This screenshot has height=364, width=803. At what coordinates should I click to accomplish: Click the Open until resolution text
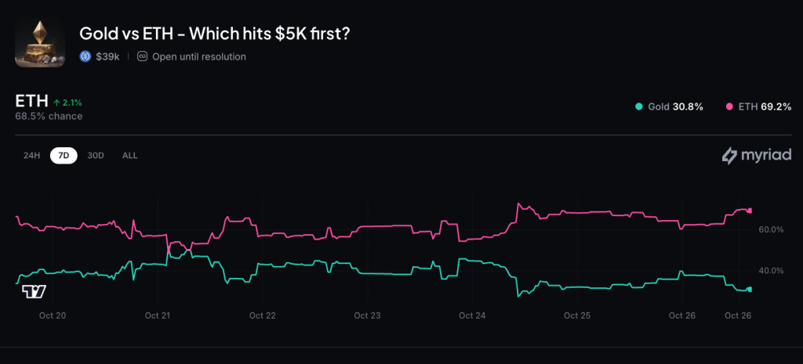(x=198, y=56)
